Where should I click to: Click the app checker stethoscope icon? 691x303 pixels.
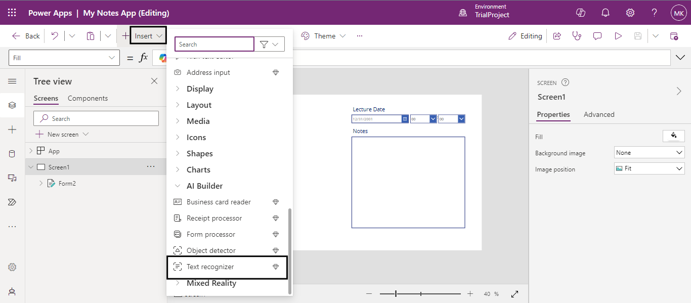pyautogui.click(x=577, y=36)
